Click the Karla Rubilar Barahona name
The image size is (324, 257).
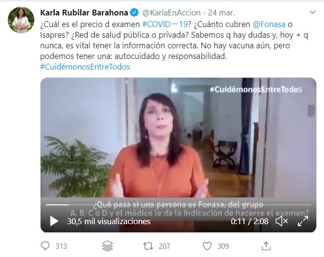[84, 13]
